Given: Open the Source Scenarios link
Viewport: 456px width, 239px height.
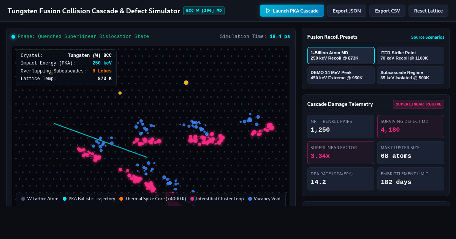Looking at the screenshot, I should click(x=427, y=37).
